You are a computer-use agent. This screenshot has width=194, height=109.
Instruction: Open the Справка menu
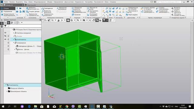113,2
